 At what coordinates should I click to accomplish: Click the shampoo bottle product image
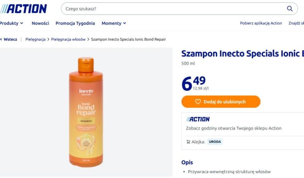pos(86,112)
